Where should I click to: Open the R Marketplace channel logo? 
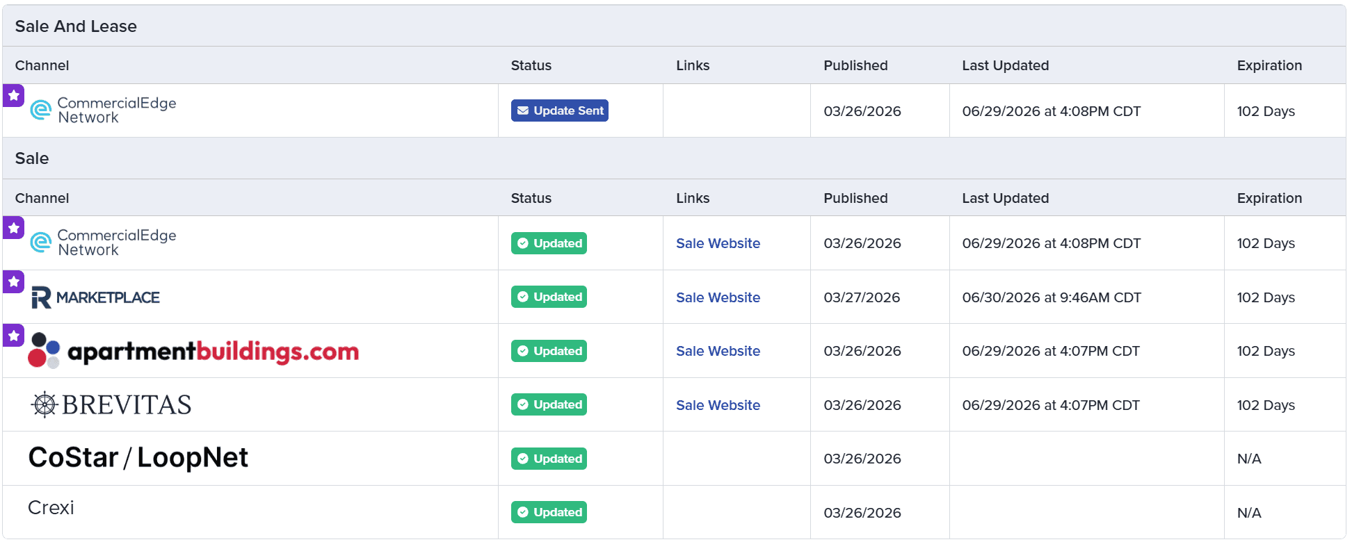95,297
